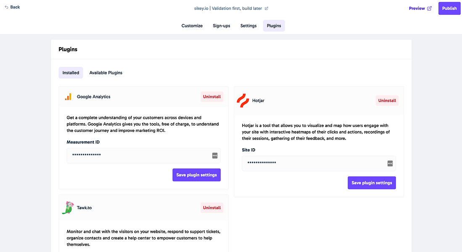Open the Sign-ups section

[221, 26]
